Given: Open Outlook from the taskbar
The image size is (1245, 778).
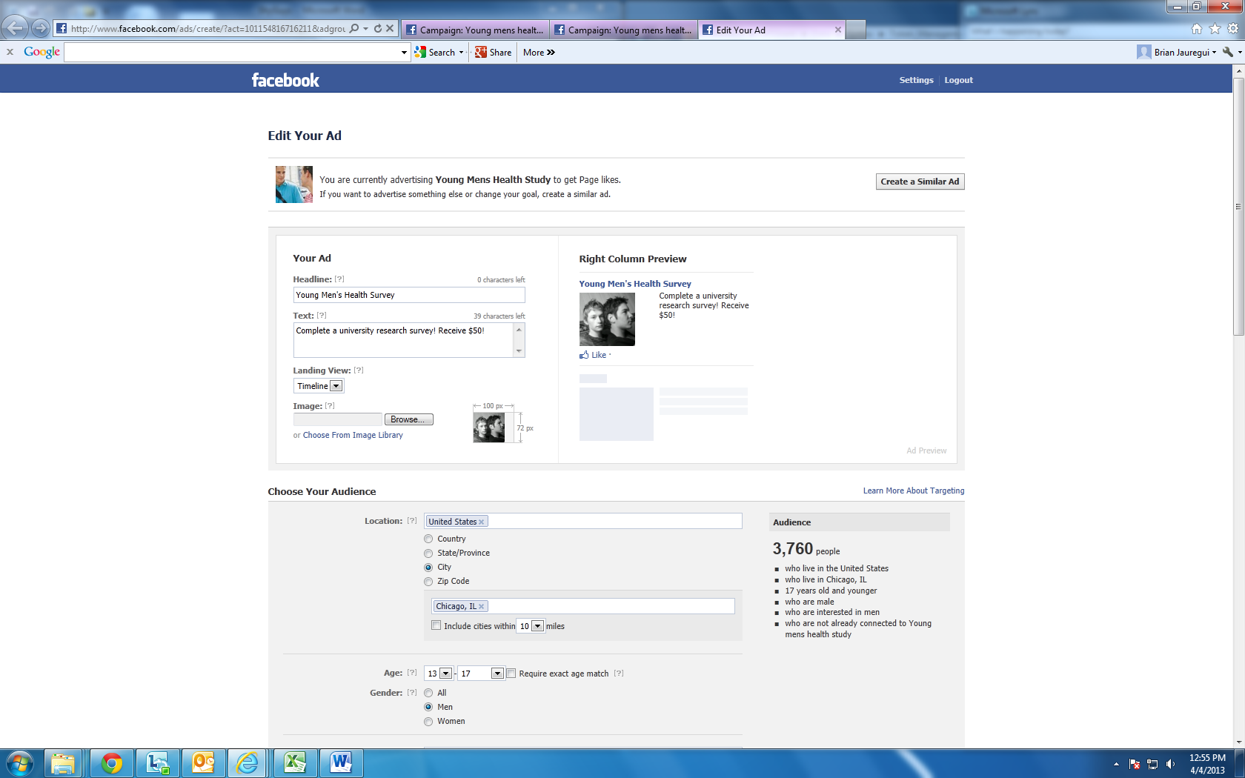Looking at the screenshot, I should 203,763.
